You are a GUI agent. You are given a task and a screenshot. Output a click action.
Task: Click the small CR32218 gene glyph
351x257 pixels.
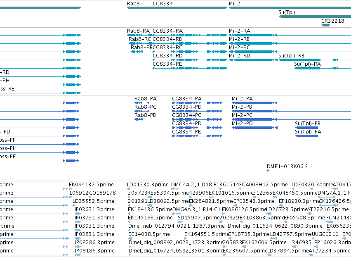pyautogui.click(x=325, y=25)
